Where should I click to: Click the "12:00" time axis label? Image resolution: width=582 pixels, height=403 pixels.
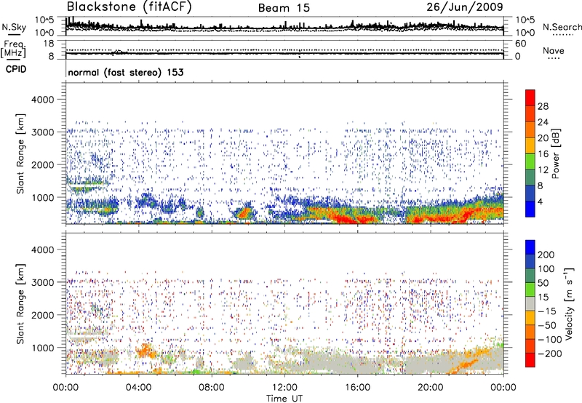tap(284, 388)
